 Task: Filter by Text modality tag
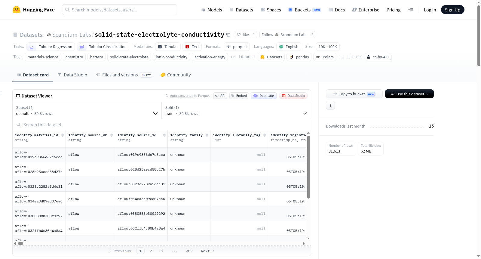pyautogui.click(x=192, y=47)
